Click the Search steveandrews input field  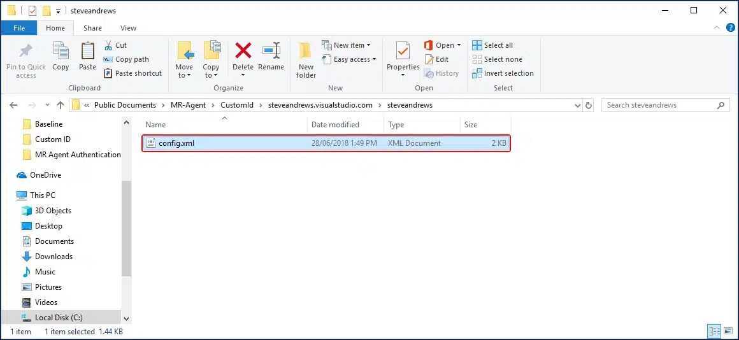(x=659, y=105)
